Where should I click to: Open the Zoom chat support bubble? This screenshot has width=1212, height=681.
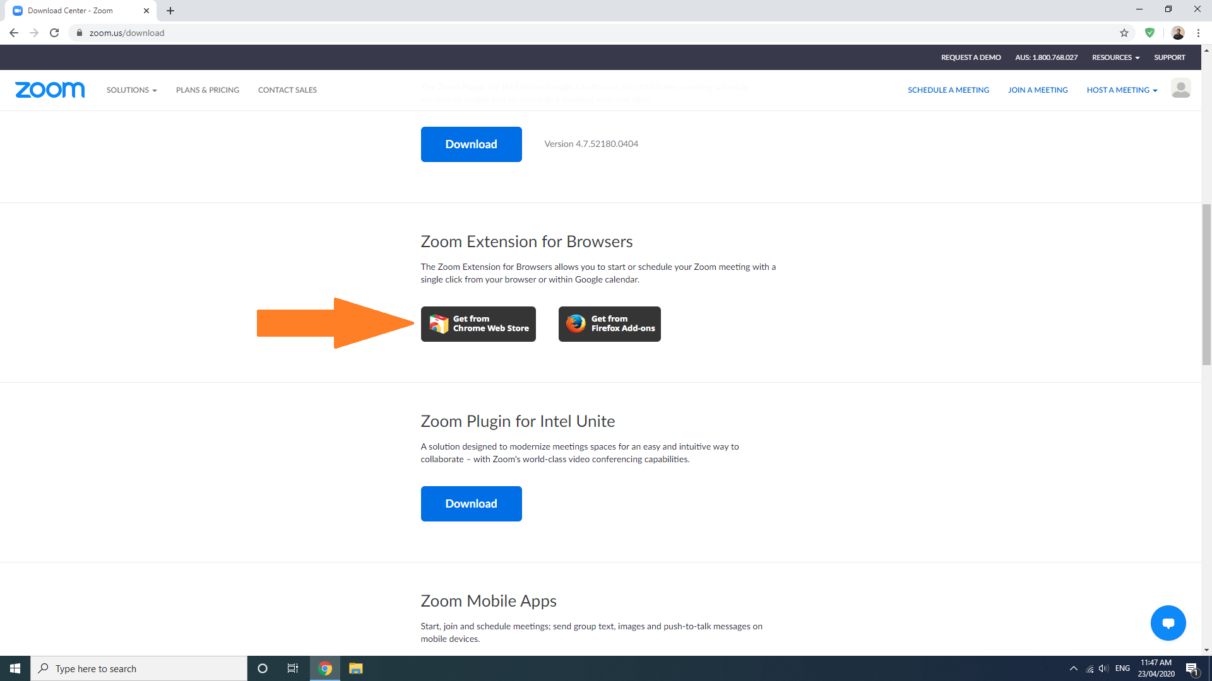[1168, 623]
